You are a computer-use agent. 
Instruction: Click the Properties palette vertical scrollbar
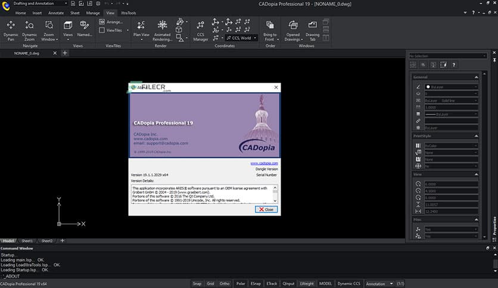[x=484, y=155]
